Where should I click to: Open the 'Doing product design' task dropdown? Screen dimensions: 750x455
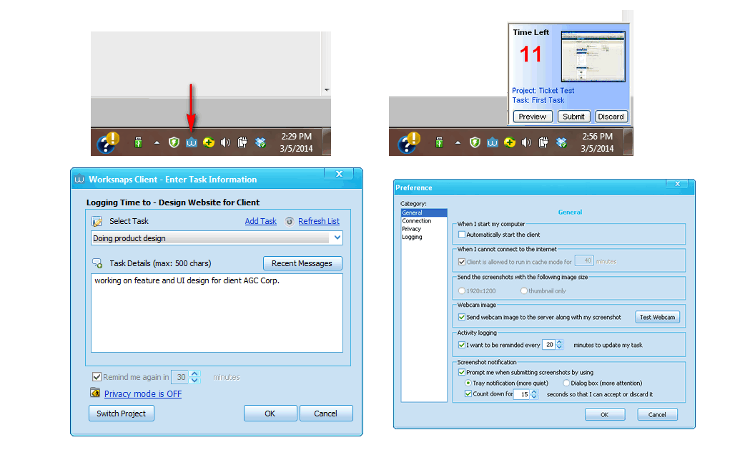point(337,238)
